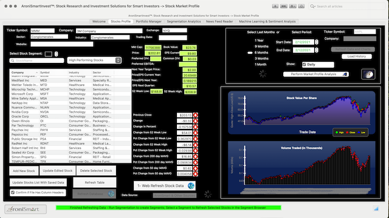Viewport: 389px width, 218px height.
Task: Click the End Date stepper arrows
Action: point(317,50)
